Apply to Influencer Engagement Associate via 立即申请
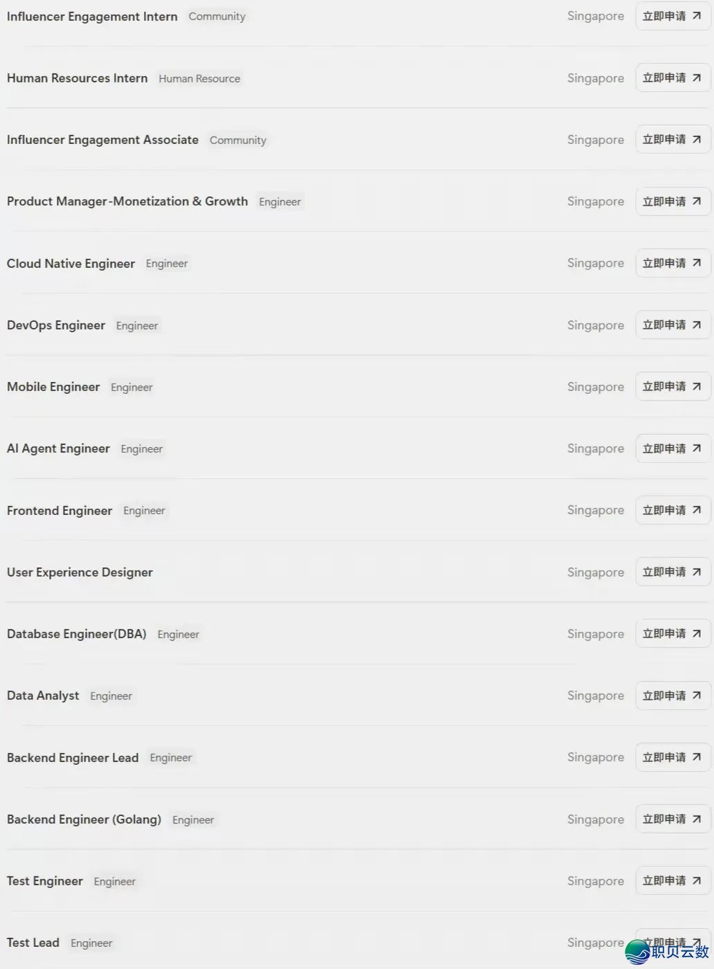This screenshot has width=714, height=969. click(673, 140)
